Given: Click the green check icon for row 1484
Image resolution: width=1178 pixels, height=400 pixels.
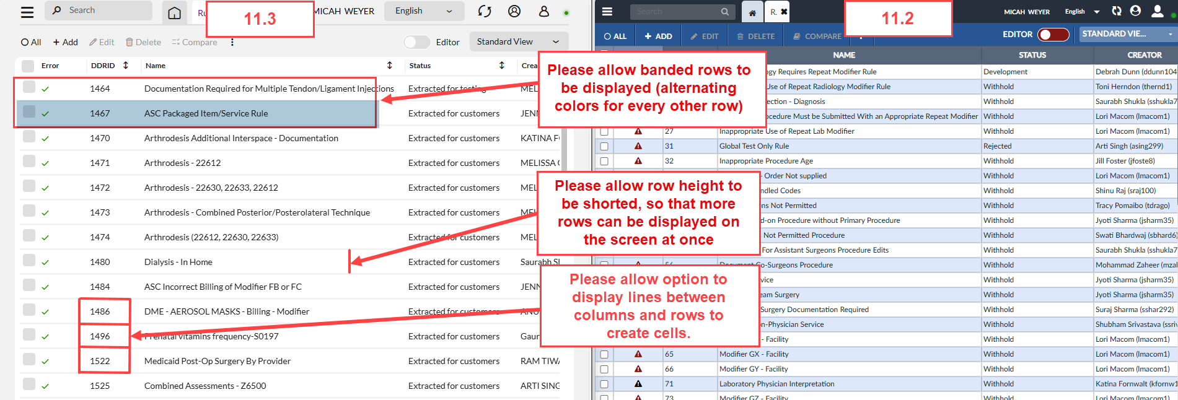Looking at the screenshot, I should pyautogui.click(x=45, y=287).
